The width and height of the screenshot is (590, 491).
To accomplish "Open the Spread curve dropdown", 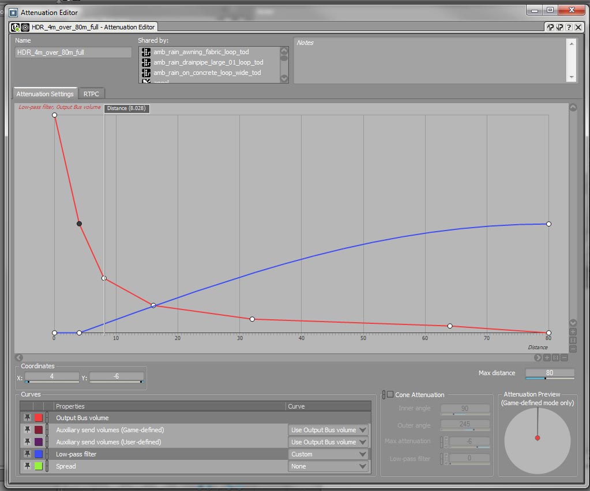I will click(x=328, y=466).
